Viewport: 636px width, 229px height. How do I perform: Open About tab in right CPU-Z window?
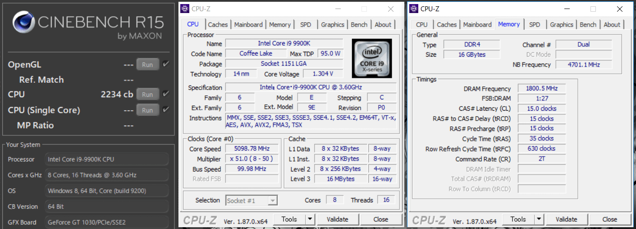pyautogui.click(x=612, y=25)
